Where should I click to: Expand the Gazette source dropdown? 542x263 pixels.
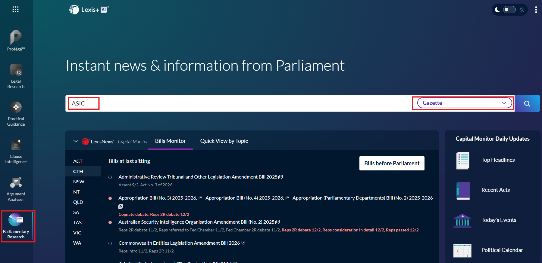click(x=464, y=103)
